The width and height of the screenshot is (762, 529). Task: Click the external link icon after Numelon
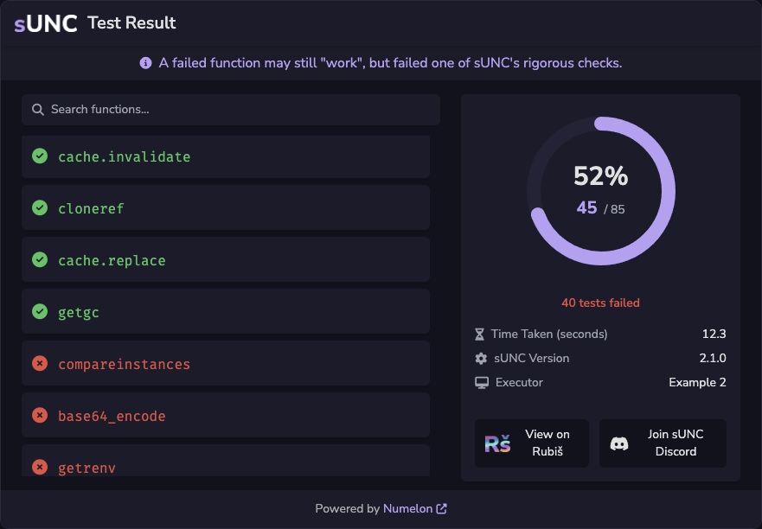coord(442,508)
